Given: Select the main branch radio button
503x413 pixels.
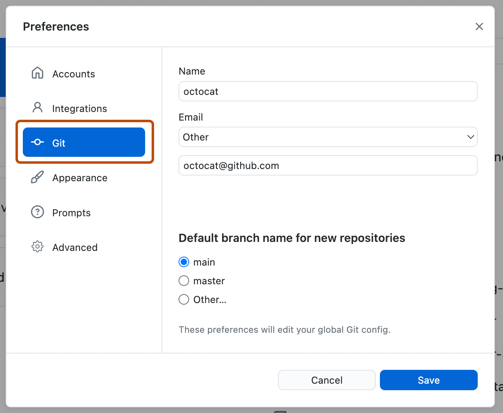Looking at the screenshot, I should (x=184, y=262).
